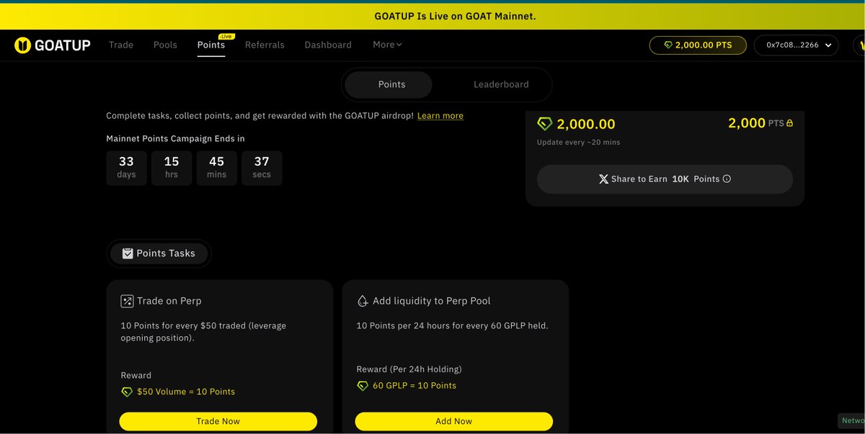Click the 37 secs countdown box
This screenshot has width=865, height=434.
pyautogui.click(x=262, y=168)
